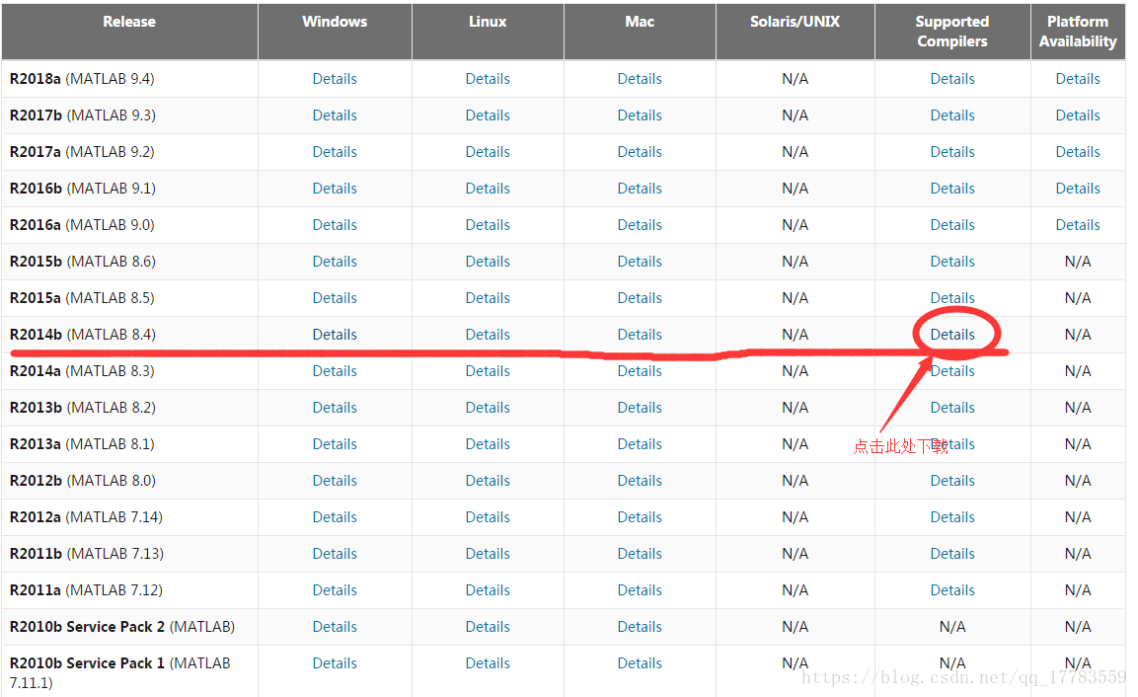Screen dimensions: 1138x697
Task: Click the Platform Availability column header
Action: point(1078,32)
